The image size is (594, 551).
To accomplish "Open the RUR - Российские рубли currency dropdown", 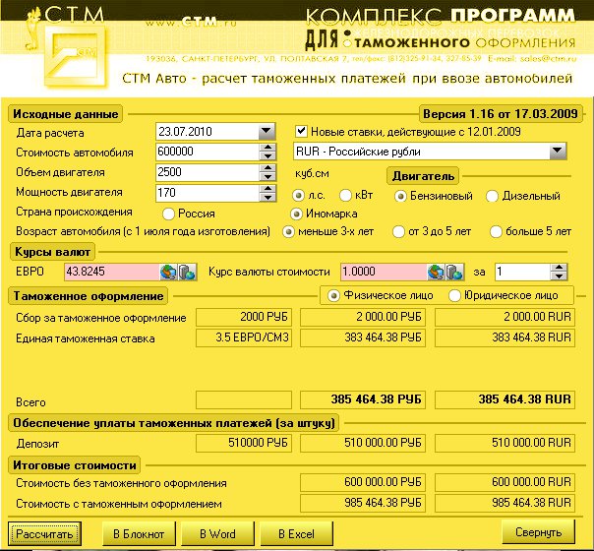I will coord(558,152).
